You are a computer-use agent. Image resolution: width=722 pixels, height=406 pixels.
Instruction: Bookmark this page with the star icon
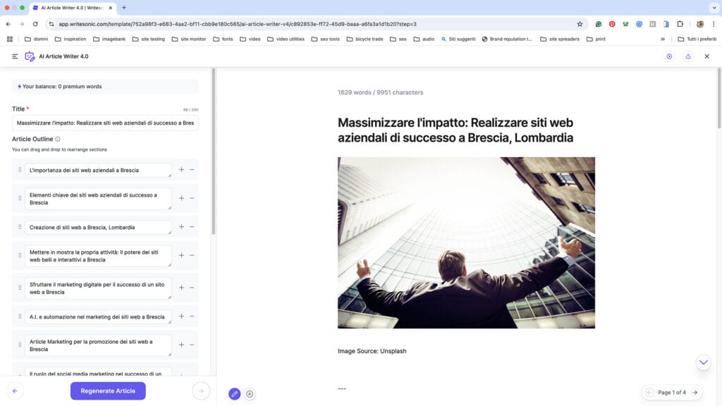coord(580,24)
